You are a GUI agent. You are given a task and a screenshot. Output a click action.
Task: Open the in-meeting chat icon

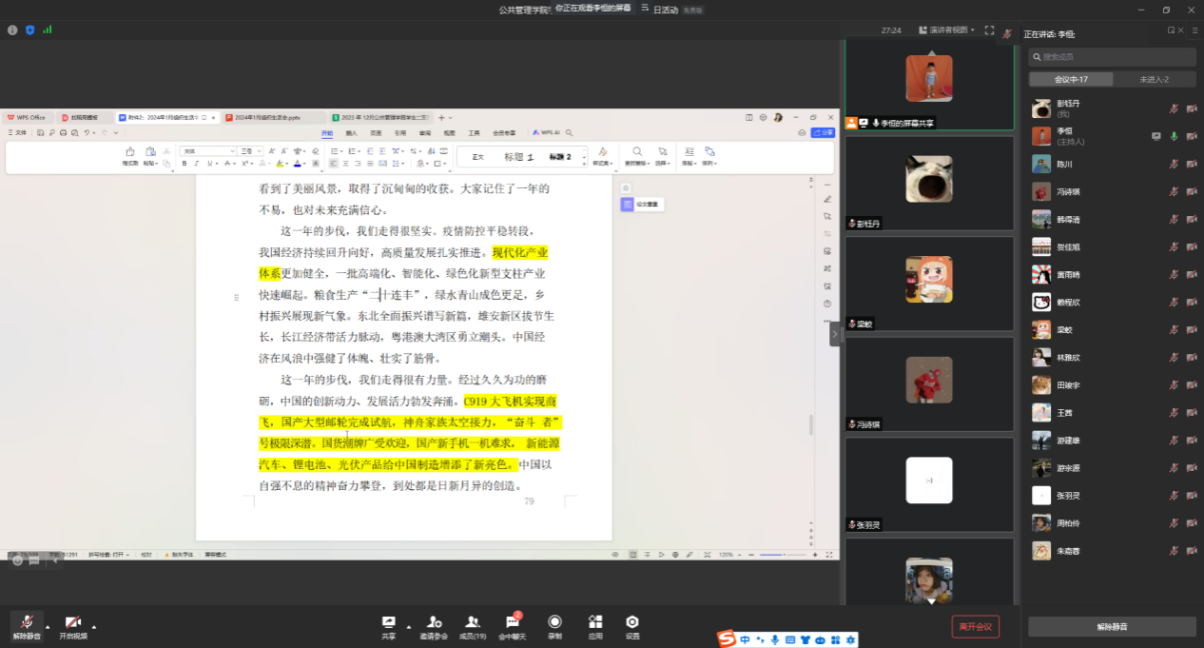514,622
